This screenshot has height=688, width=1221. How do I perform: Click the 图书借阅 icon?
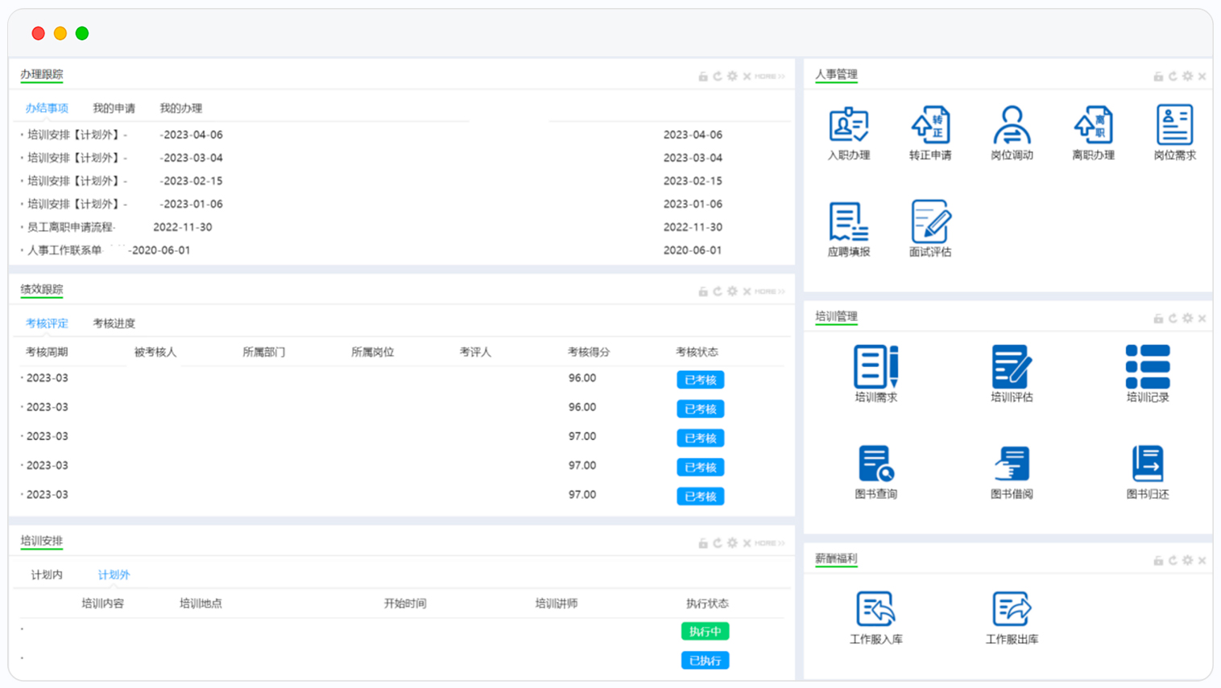click(1012, 464)
